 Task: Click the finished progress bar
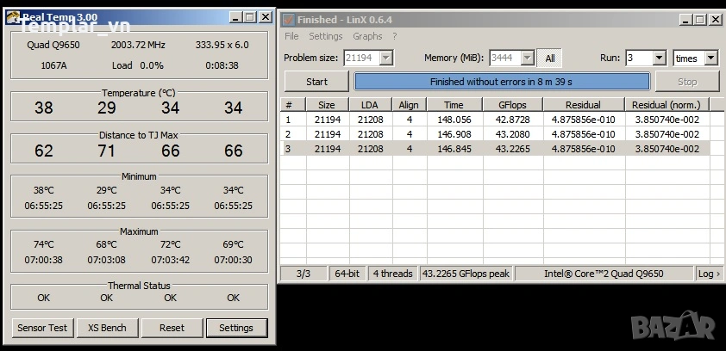(502, 82)
